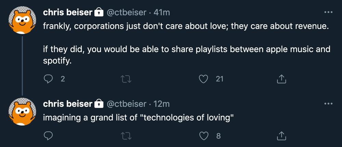Open the second tweet's bear avatar
This screenshot has width=342, height=147.
tap(22, 112)
